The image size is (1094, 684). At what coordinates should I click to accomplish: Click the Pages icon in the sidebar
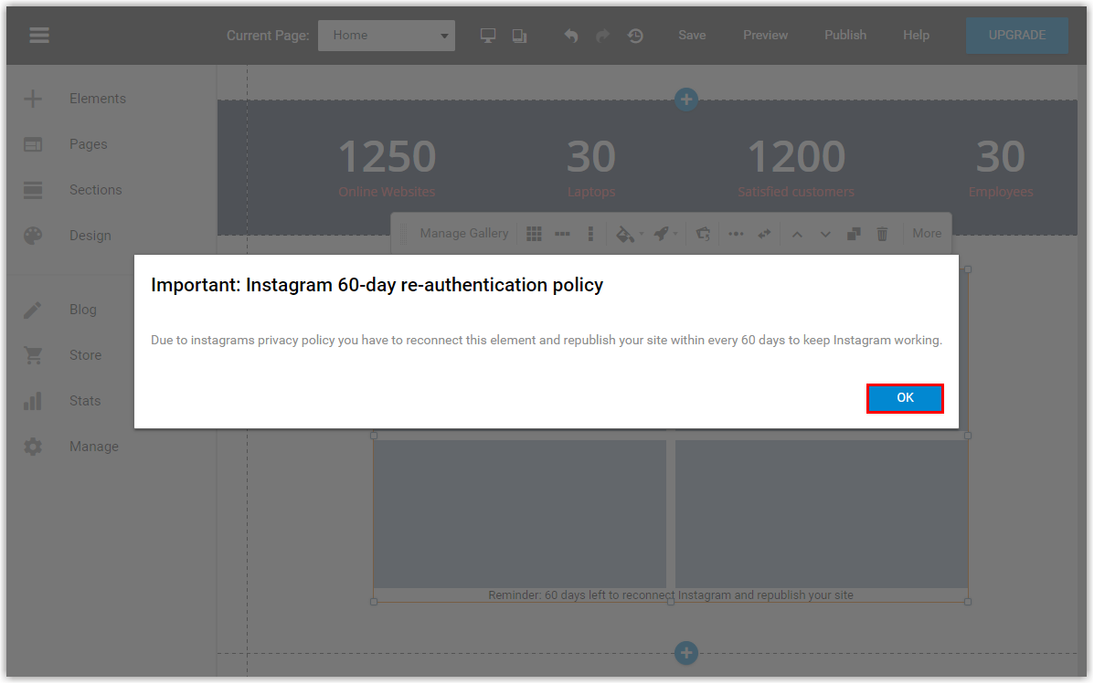pos(33,144)
